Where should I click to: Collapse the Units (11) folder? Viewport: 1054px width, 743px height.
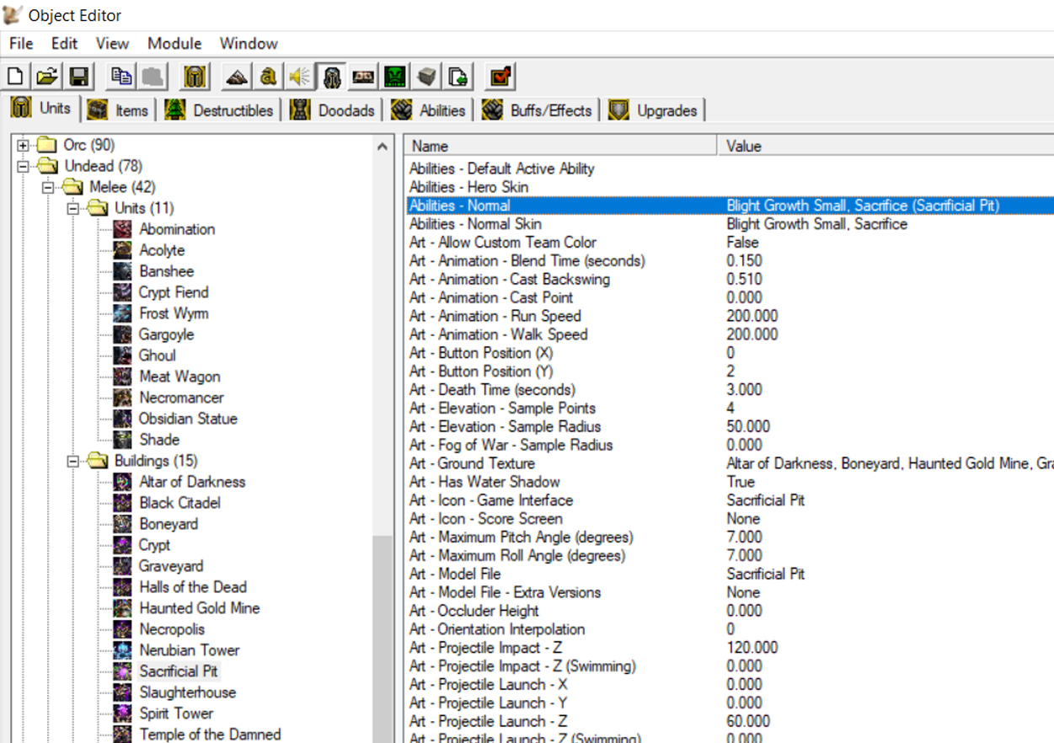[73, 208]
